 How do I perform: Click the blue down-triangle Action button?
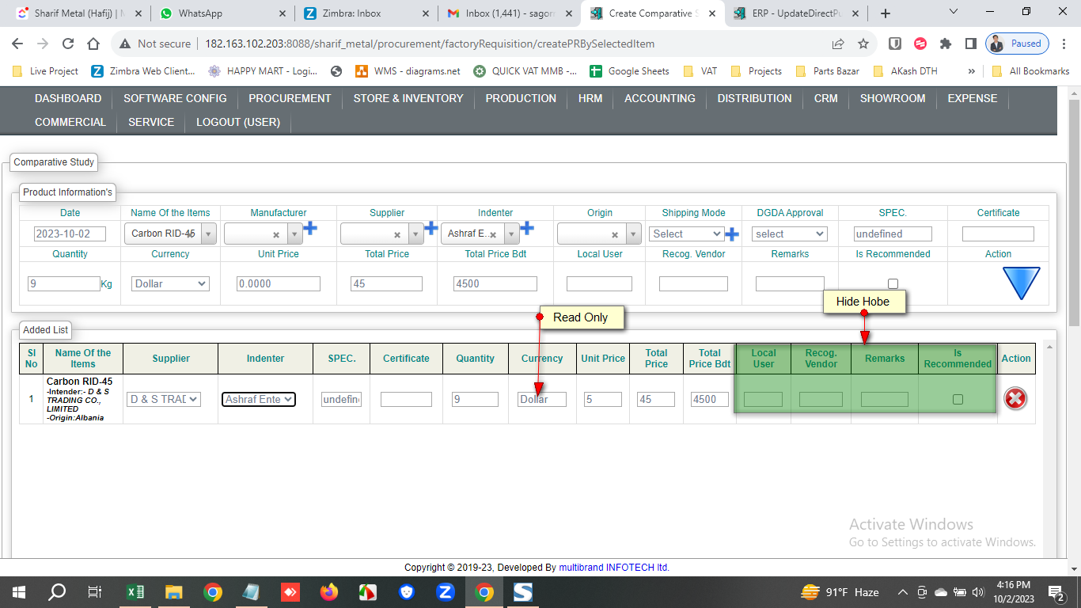[1022, 283]
